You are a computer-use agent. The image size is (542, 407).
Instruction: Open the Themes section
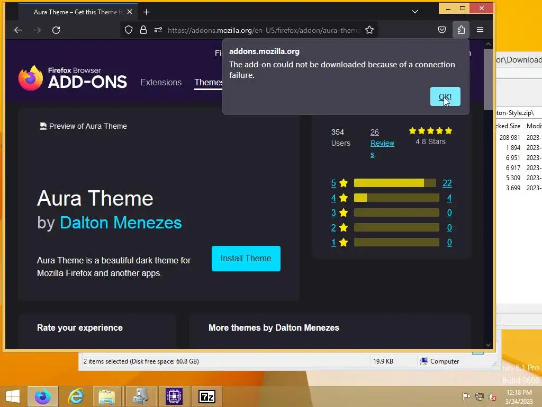(209, 82)
